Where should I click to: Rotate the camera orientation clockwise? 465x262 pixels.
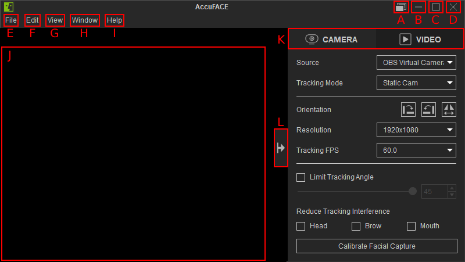pos(409,110)
